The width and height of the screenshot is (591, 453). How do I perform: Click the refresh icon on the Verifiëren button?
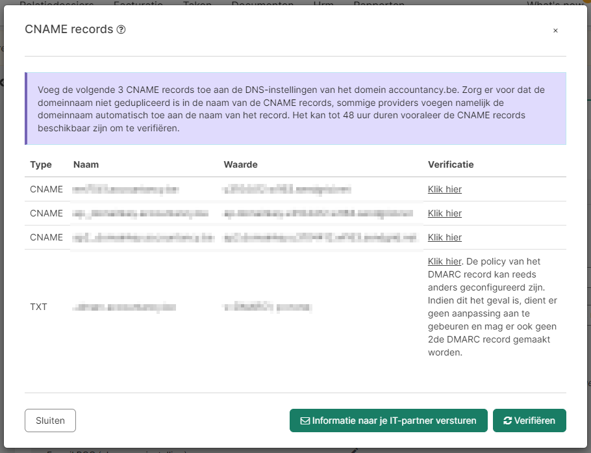(507, 421)
